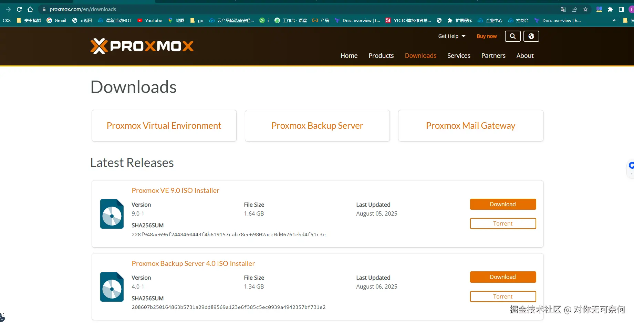The width and height of the screenshot is (634, 323).
Task: Open the extension with two blue figures
Action: [599, 9]
